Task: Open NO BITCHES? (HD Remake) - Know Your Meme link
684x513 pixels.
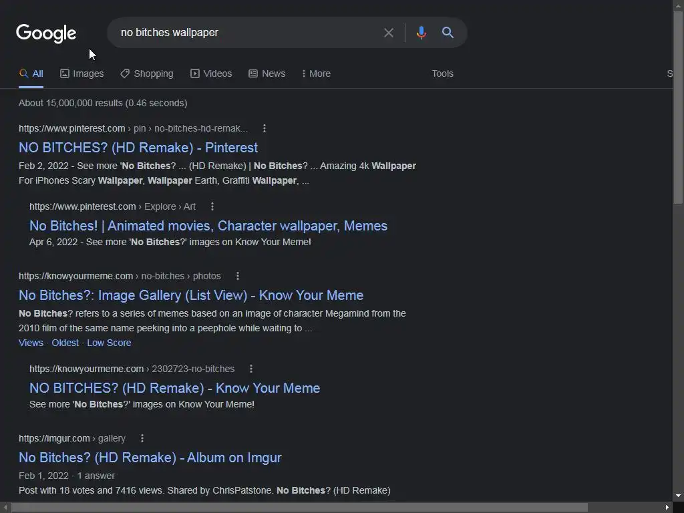Action: click(x=174, y=388)
